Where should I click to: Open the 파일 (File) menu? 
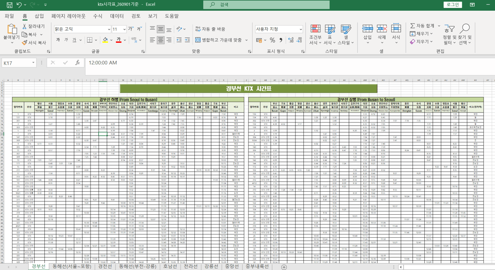point(9,16)
